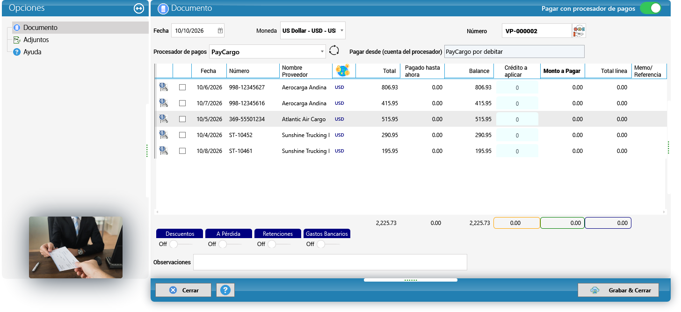
Task: Click the refresh icon next to PayCargo
Action: tap(334, 51)
